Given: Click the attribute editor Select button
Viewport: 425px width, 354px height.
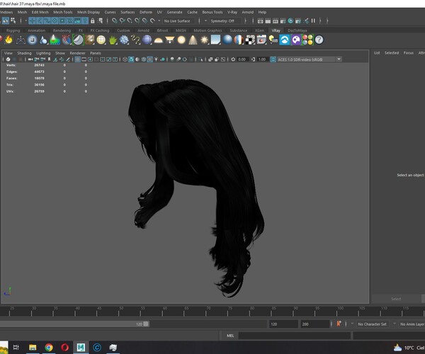Looking at the screenshot, I should click(x=396, y=299).
